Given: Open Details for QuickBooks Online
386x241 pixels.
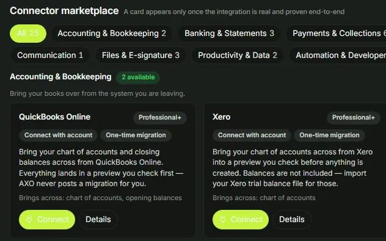Looking at the screenshot, I should (98, 220).
